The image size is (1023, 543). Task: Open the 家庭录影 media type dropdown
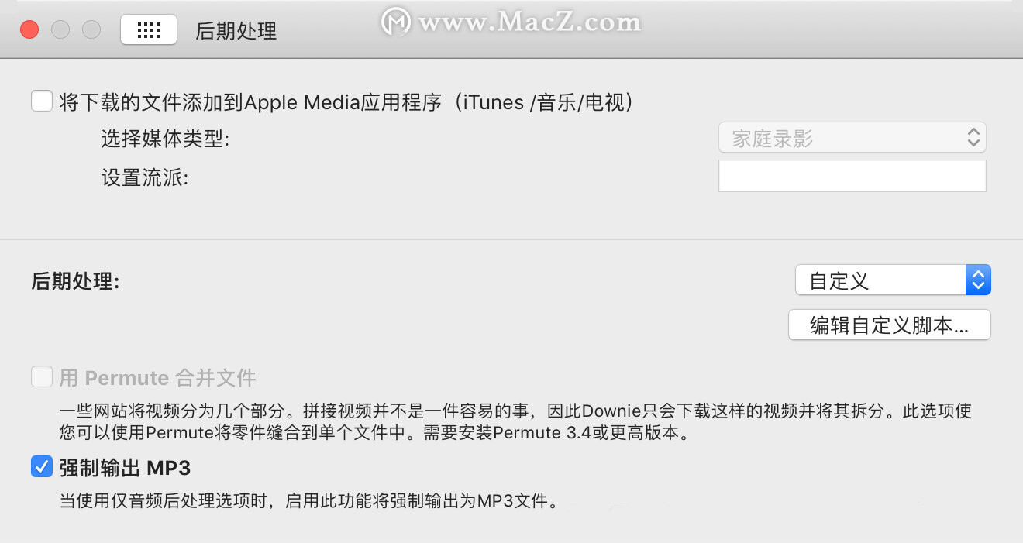(852, 139)
